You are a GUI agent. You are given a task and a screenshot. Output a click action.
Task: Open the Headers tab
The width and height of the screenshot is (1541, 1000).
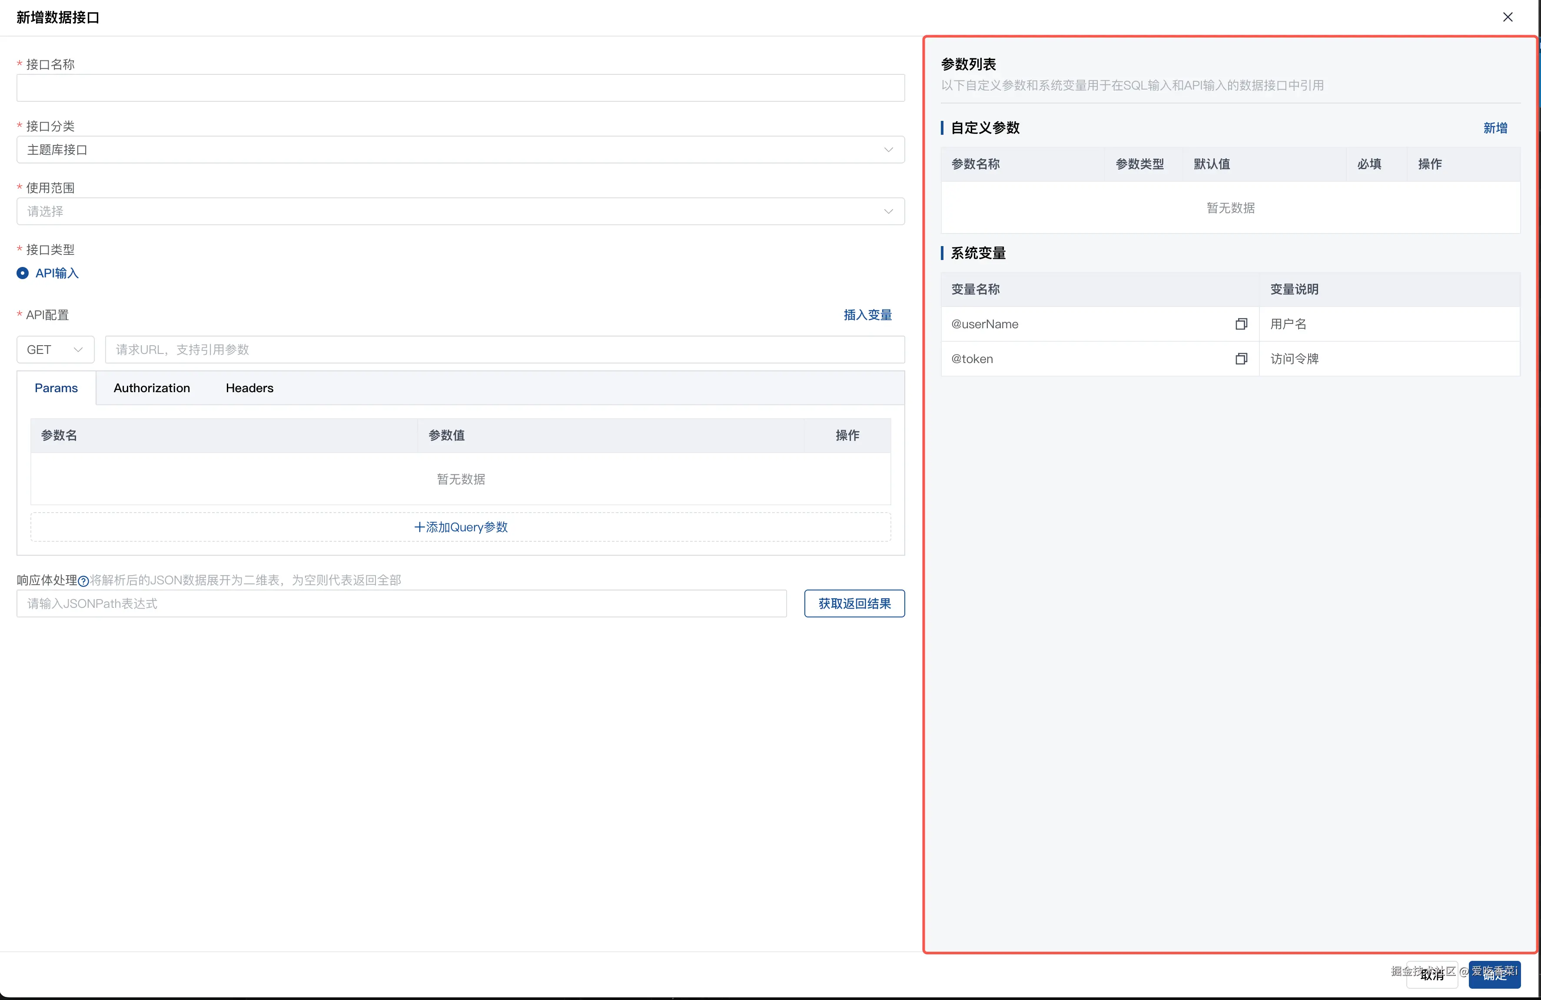[x=249, y=388]
